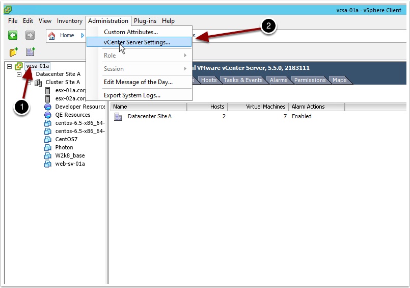Switch to the Maps tab
This screenshot has width=410, height=288.
(339, 80)
